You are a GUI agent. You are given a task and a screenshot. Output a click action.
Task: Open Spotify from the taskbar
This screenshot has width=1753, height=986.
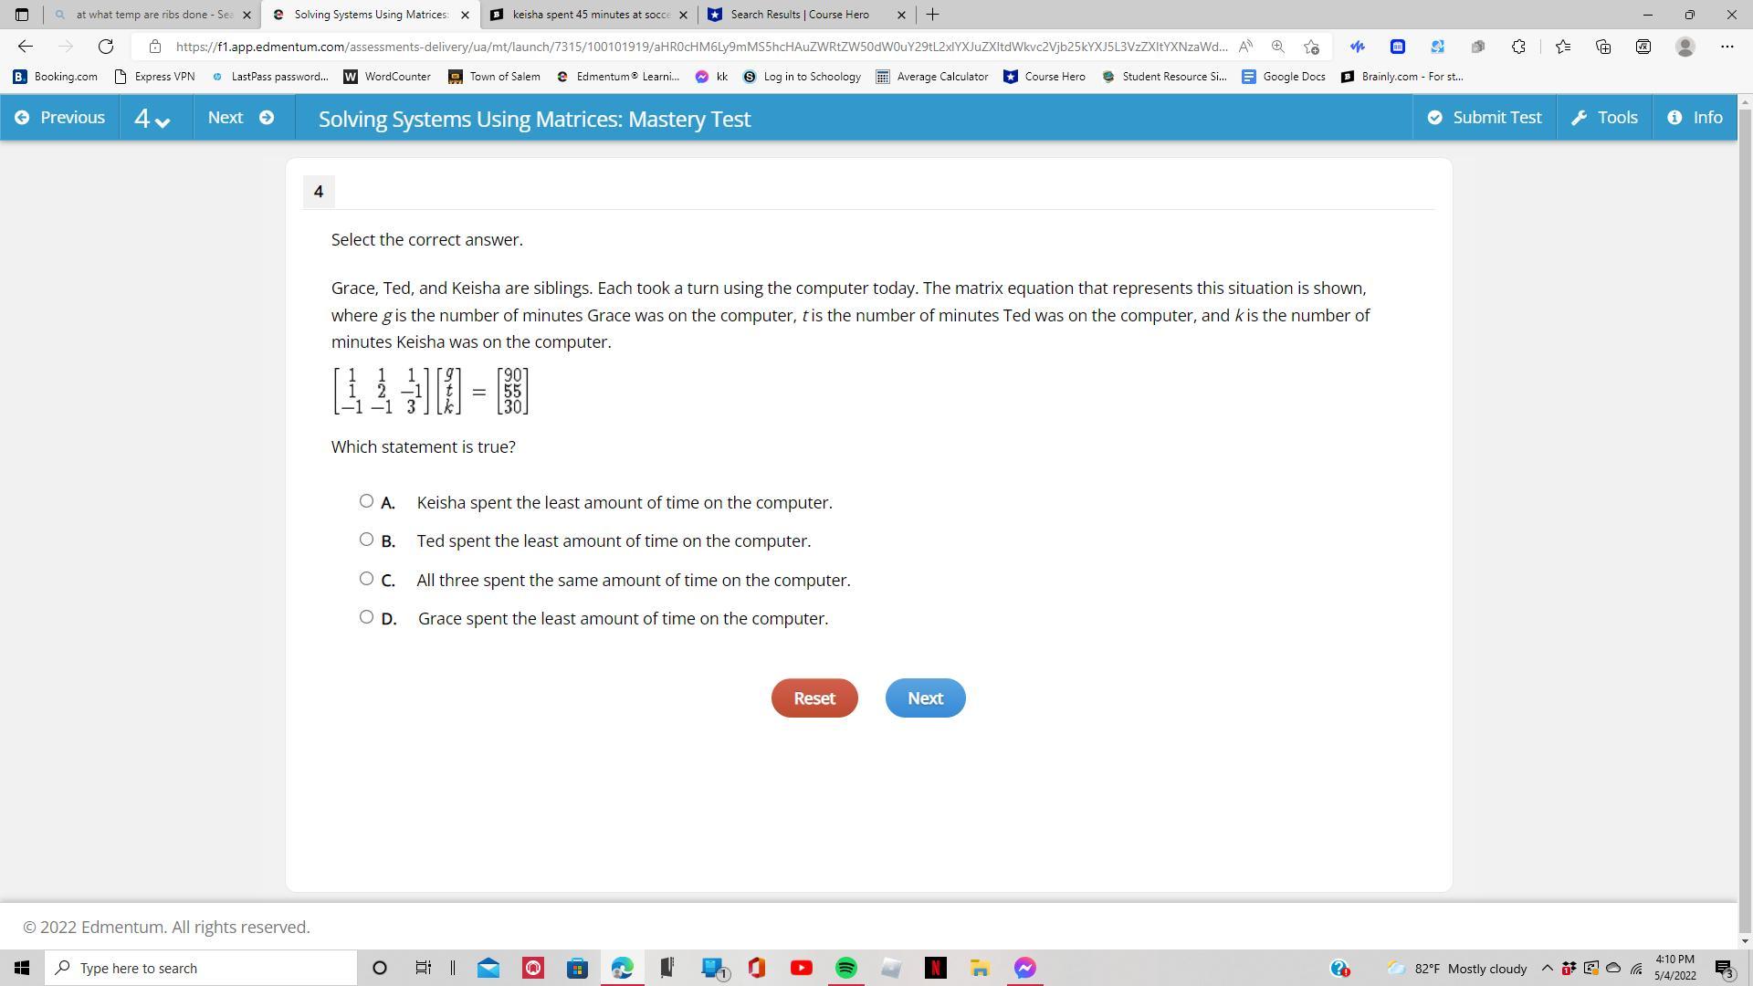point(845,968)
